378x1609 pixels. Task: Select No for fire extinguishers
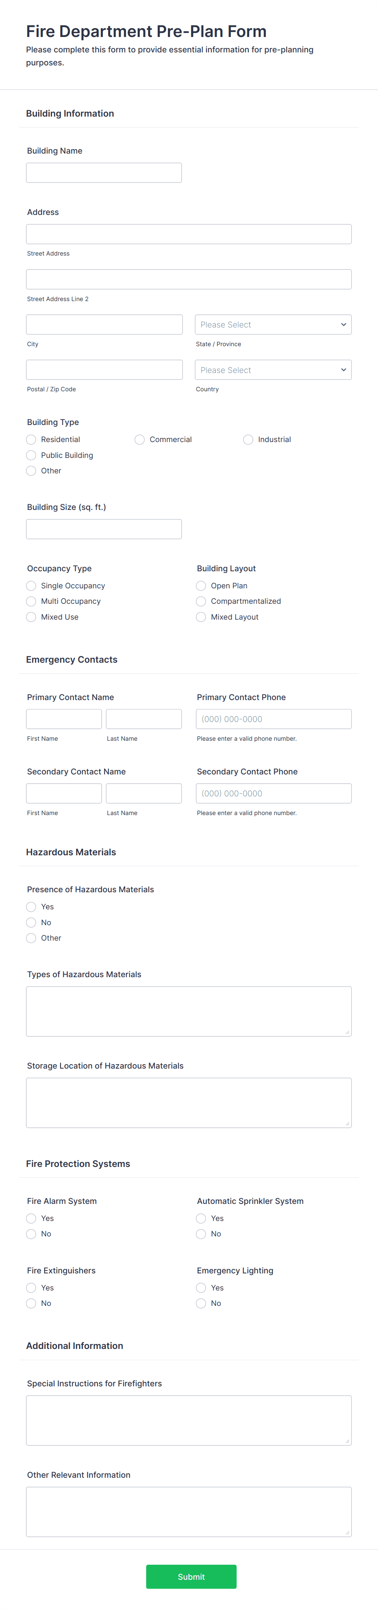pos(30,1303)
